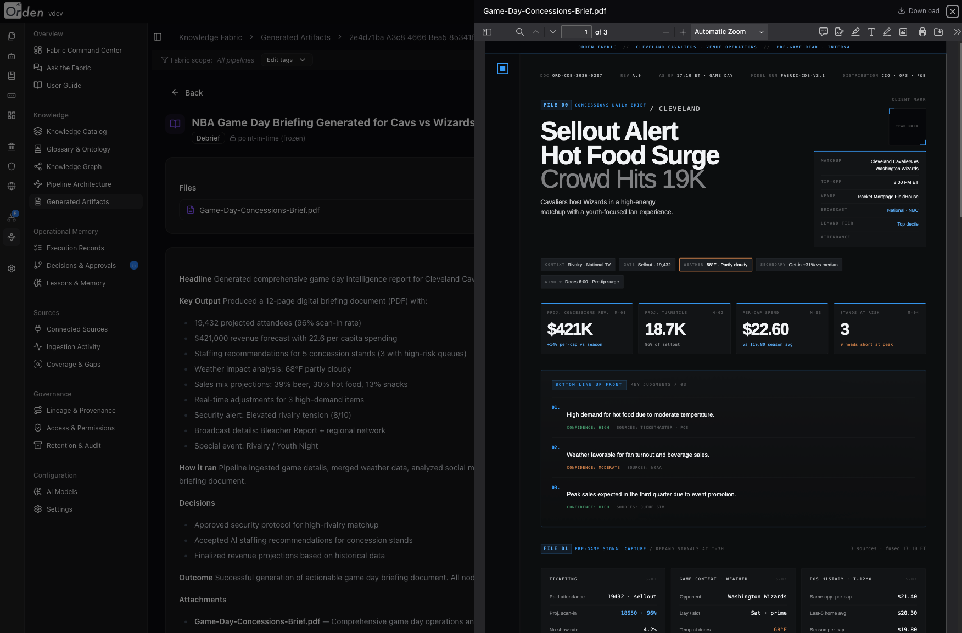Click top documents icon in icon rail
This screenshot has height=633, width=962.
point(12,36)
